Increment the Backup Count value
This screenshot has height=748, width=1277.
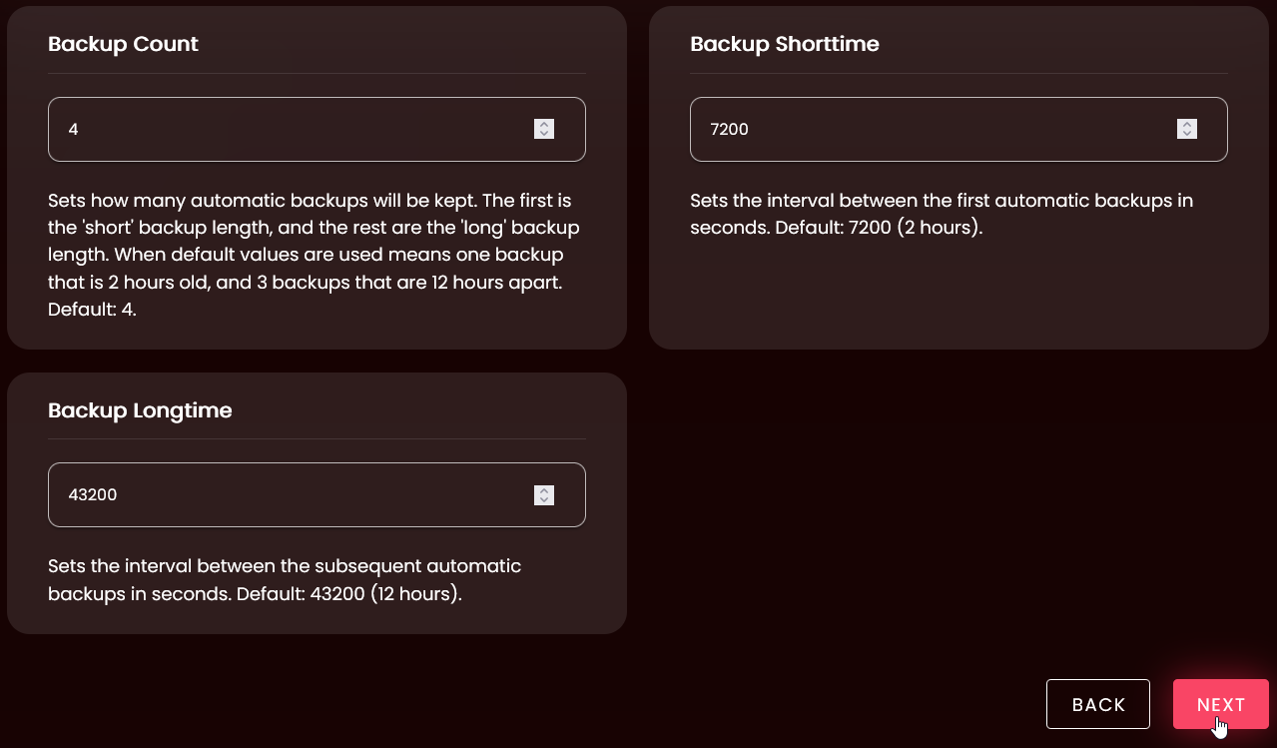[544, 124]
